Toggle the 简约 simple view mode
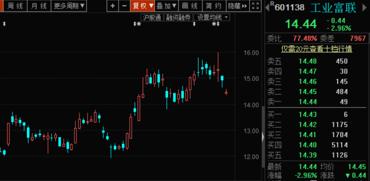This screenshot has height=181, width=370. point(214,6)
